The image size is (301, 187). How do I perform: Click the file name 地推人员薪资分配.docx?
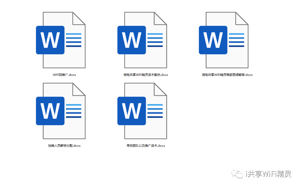[64, 145]
